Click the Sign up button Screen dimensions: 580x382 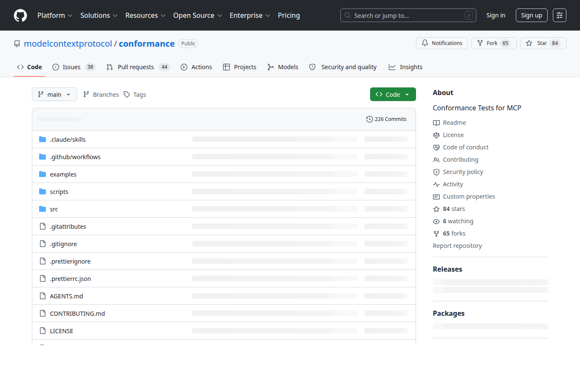pos(532,15)
